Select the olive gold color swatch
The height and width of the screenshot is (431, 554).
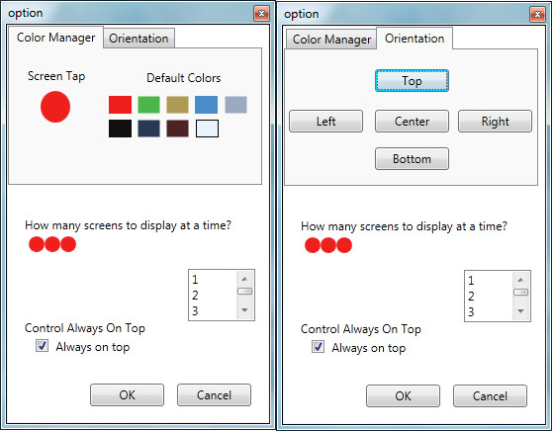coord(177,105)
